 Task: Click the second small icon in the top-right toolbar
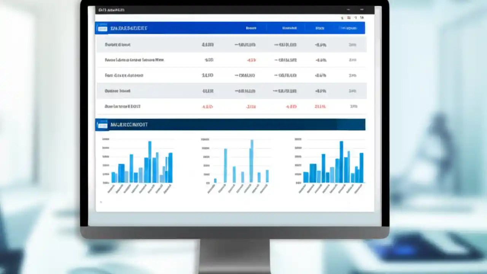349,18
